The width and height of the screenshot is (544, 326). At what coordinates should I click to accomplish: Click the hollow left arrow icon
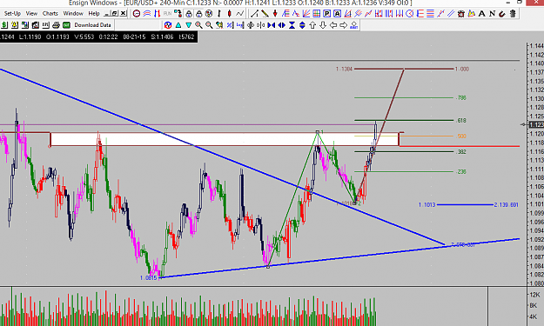click(333, 25)
